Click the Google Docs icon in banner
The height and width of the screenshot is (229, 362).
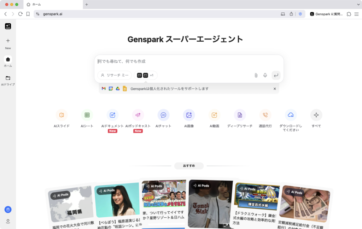point(125,89)
